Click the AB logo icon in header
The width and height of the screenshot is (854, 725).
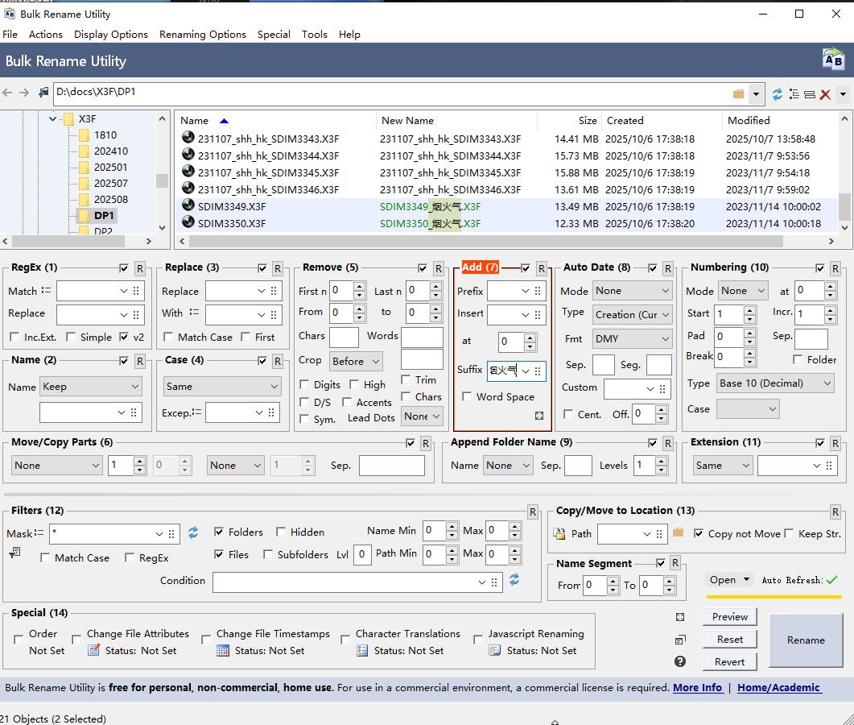833,59
